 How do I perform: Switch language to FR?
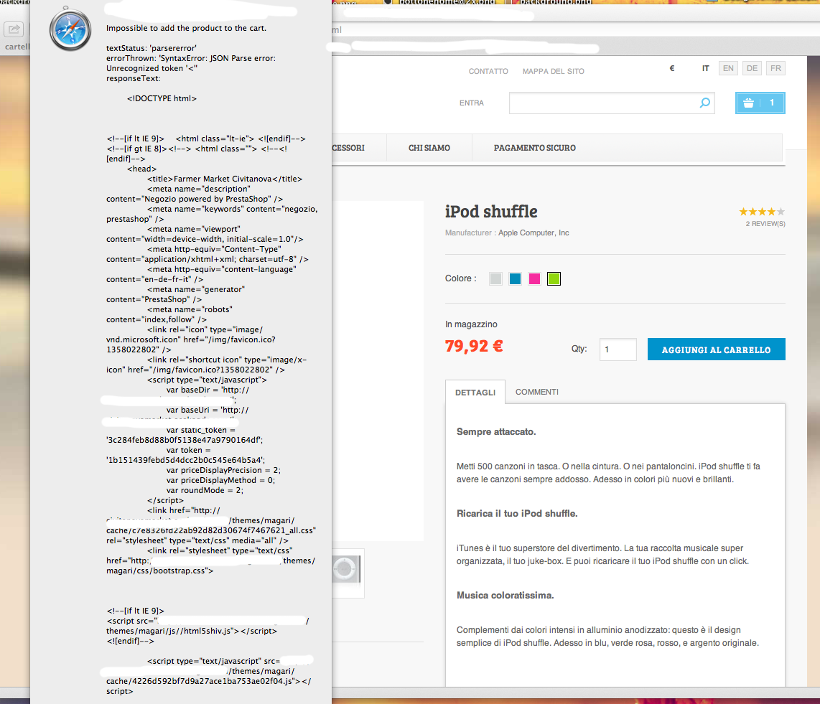pos(775,68)
